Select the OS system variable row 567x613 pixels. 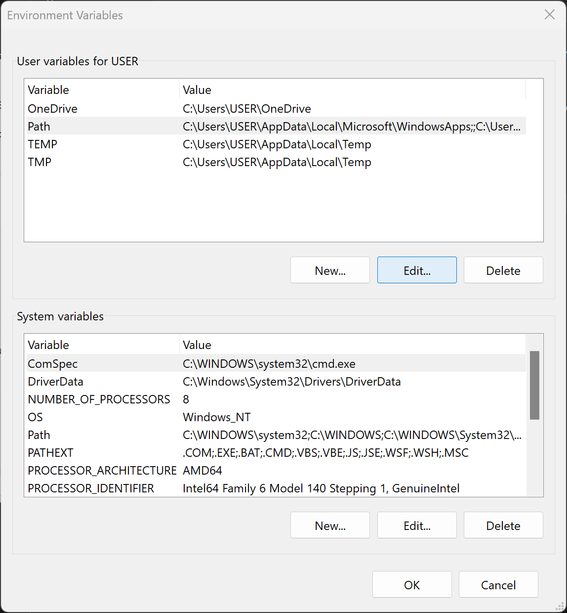click(275, 417)
